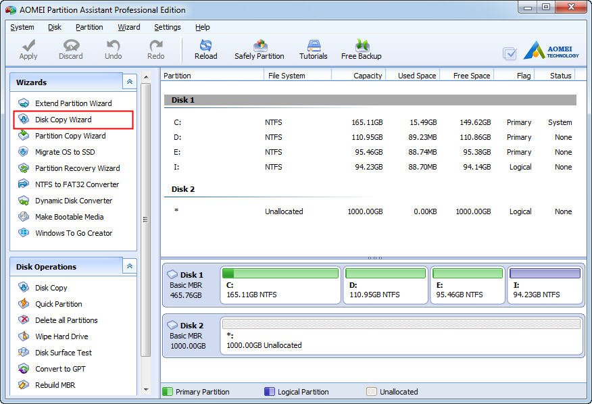Launch Migrate OS to SSD wizard link
This screenshot has width=592, height=404.
pos(65,152)
